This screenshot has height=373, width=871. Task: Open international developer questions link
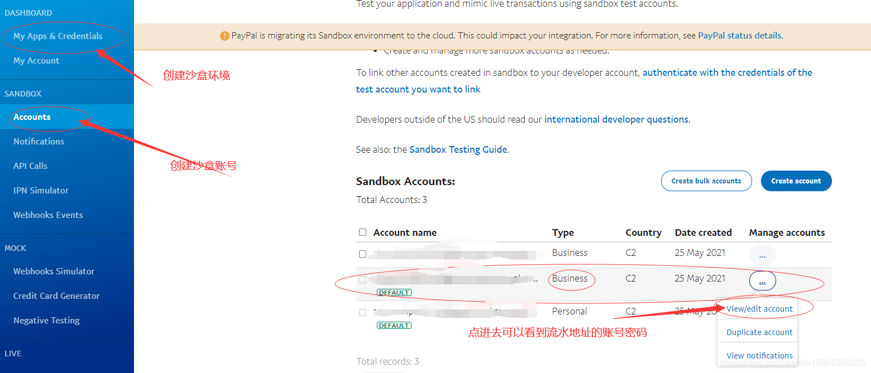coord(616,119)
